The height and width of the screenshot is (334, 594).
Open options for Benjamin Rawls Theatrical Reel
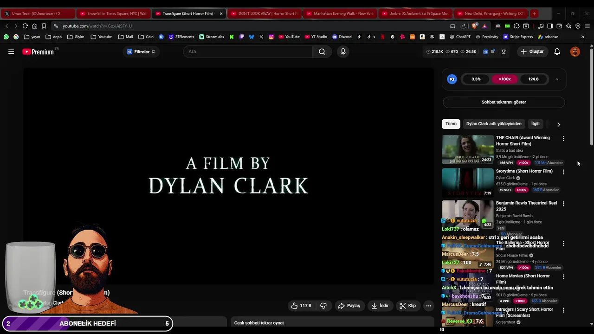pyautogui.click(x=563, y=204)
